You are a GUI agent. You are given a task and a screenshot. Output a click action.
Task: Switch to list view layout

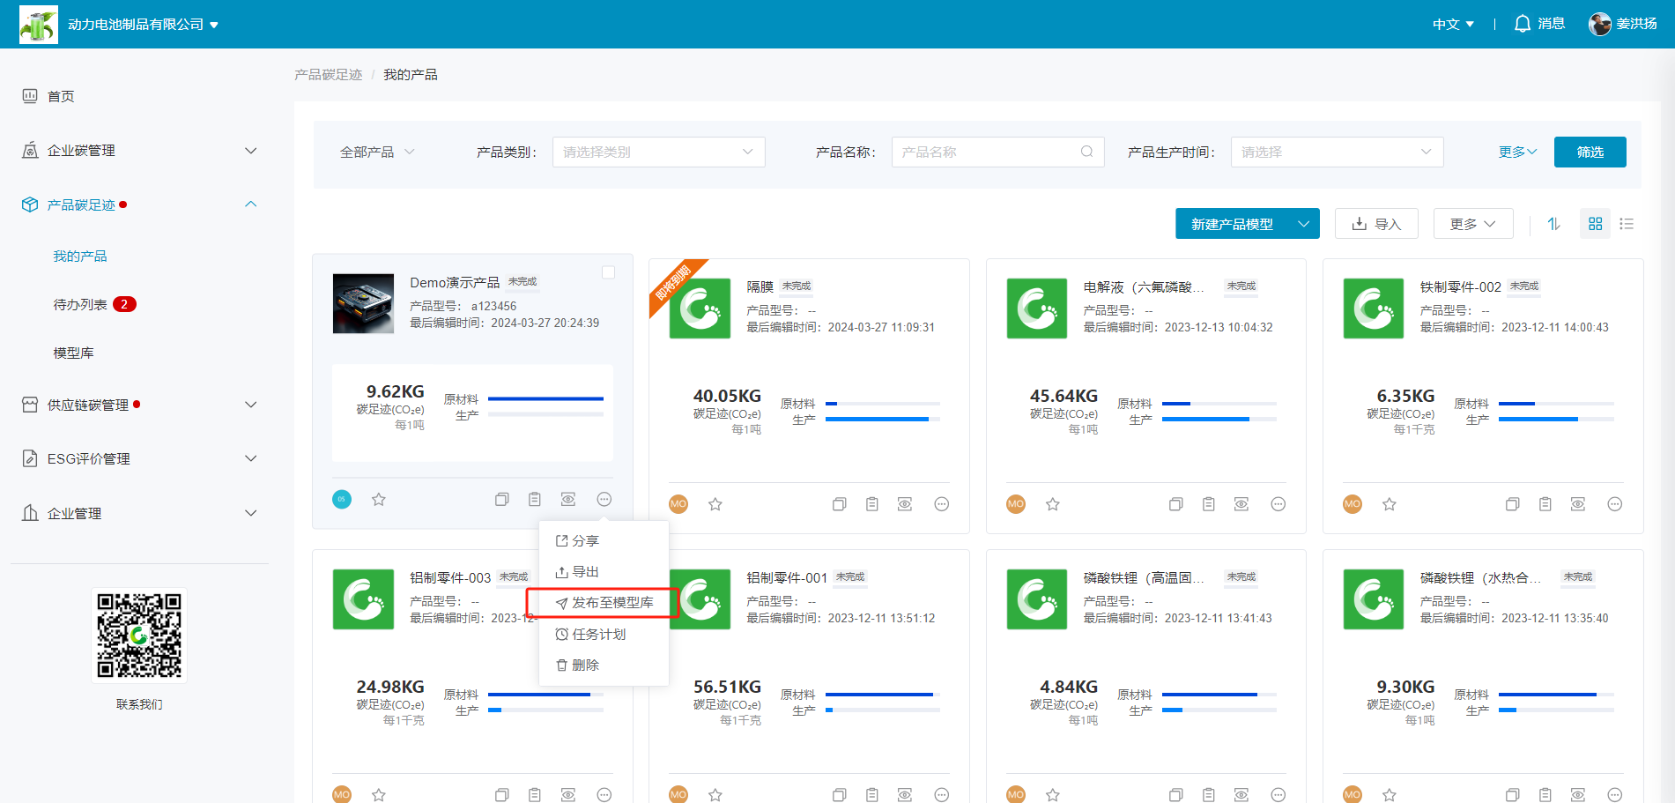coord(1627,224)
